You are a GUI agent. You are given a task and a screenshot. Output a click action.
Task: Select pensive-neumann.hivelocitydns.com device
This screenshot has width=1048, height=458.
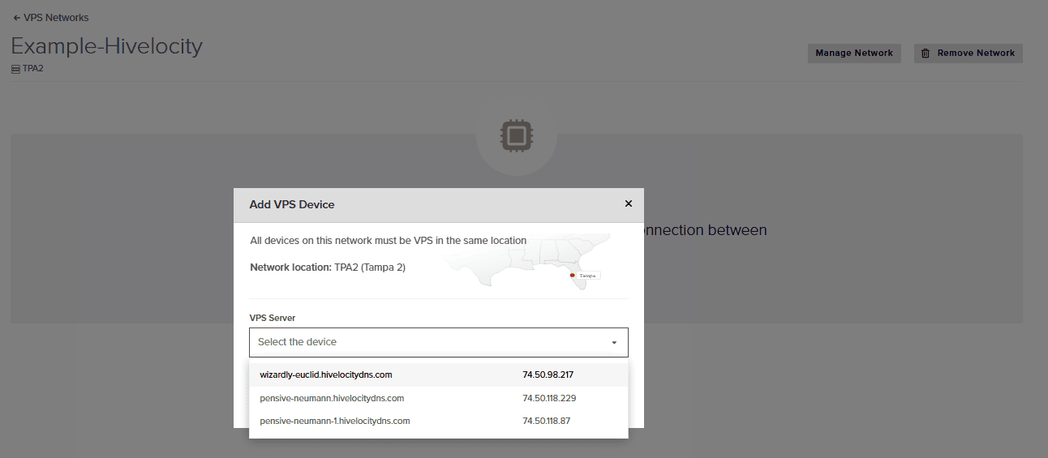tap(439, 398)
